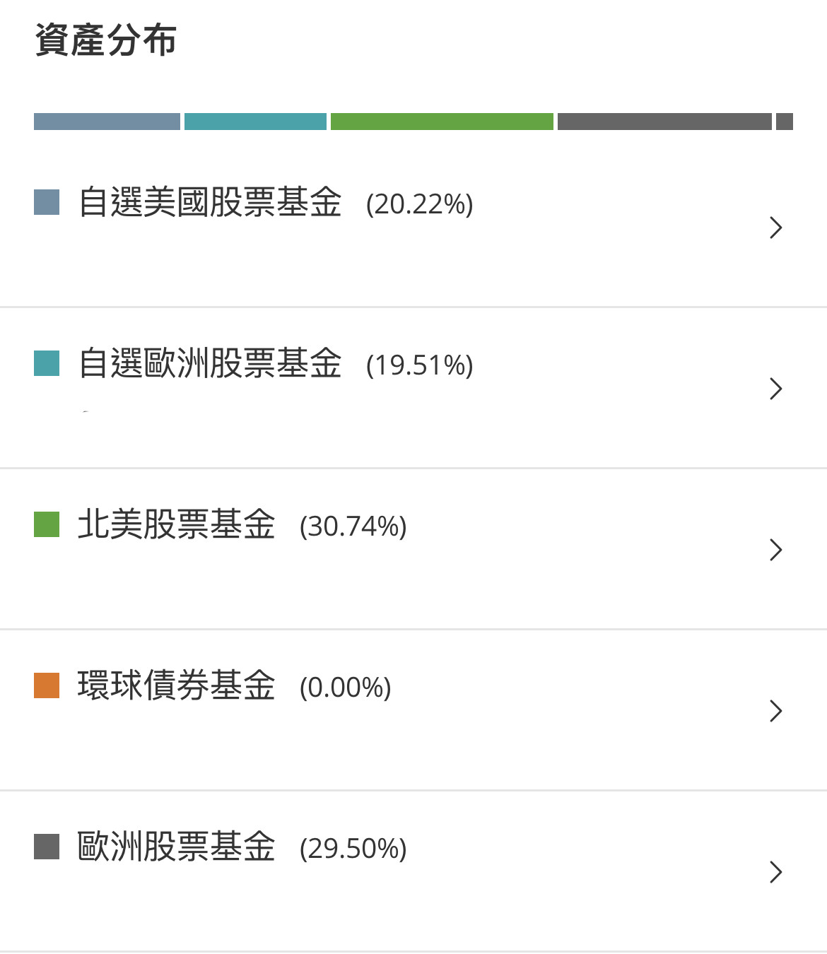Expand 歐洲股票基金 chevron arrow
Screen dimensions: 827x954
coord(775,872)
